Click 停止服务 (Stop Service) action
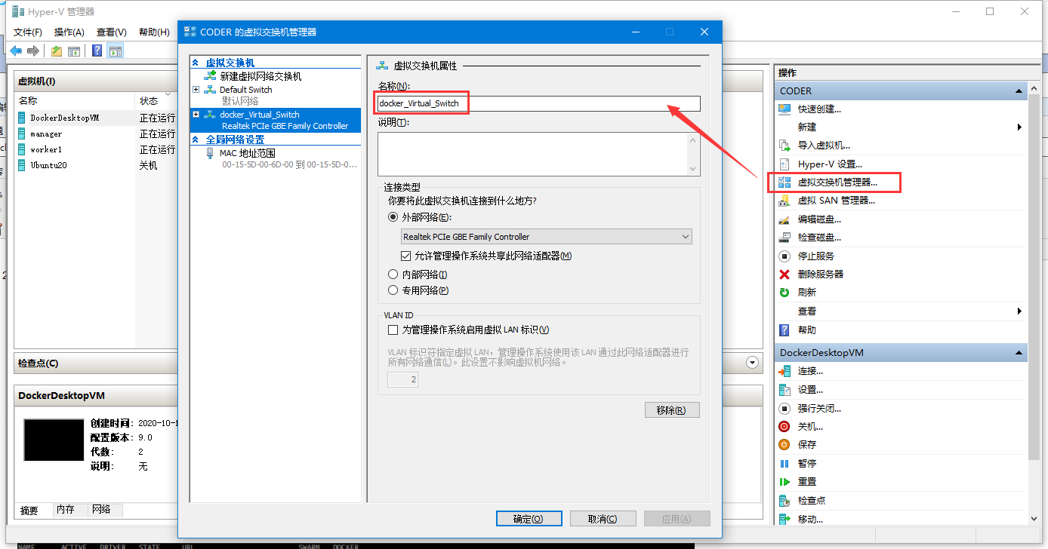The width and height of the screenshot is (1048, 549). (x=816, y=256)
